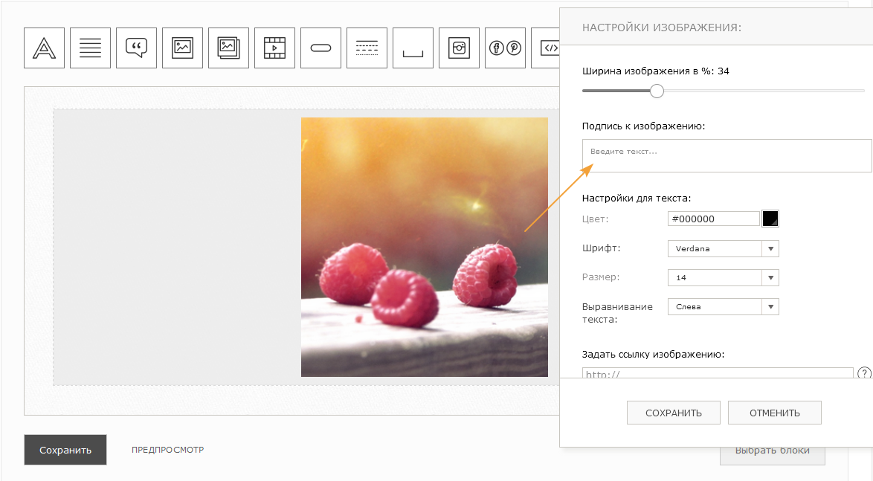Viewport: 873px width, 481px height.
Task: Click the Настройки для текста heading
Action: click(637, 198)
